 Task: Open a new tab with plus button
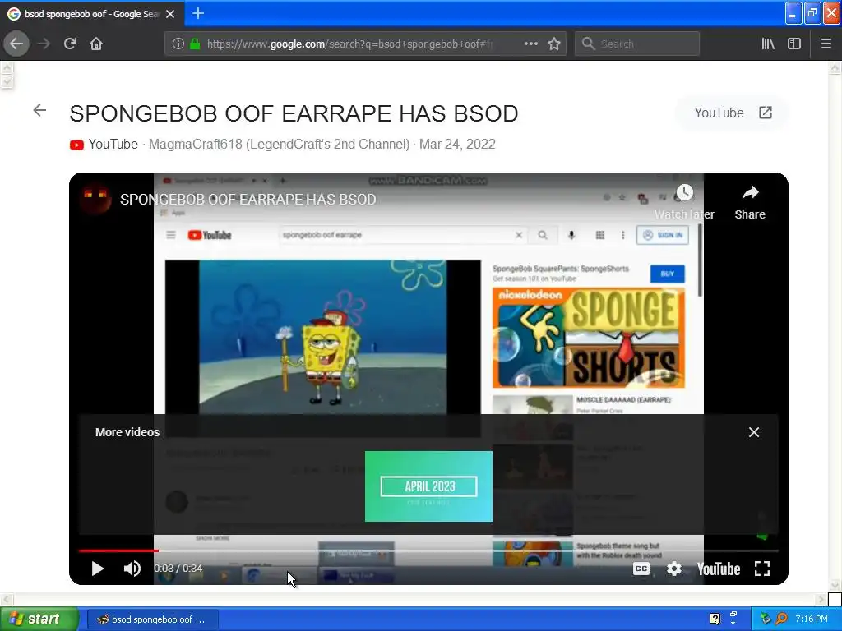198,13
